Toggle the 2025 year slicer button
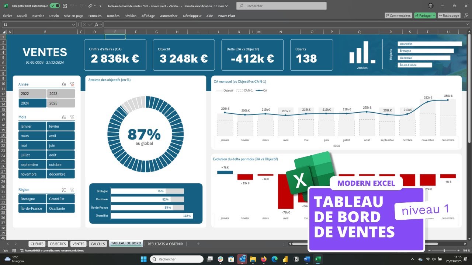 61,103
